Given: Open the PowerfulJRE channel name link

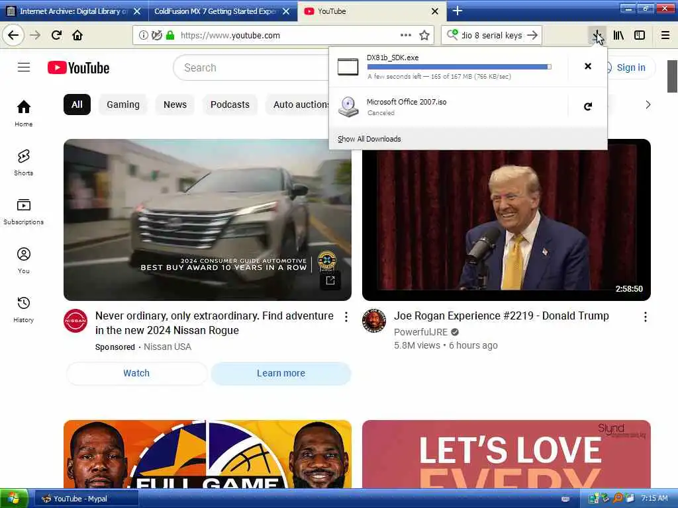Looking at the screenshot, I should click(x=420, y=332).
